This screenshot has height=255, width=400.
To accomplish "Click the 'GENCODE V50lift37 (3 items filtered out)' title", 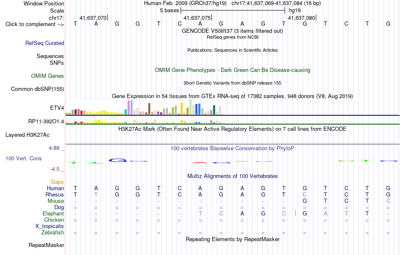I will point(232,31).
